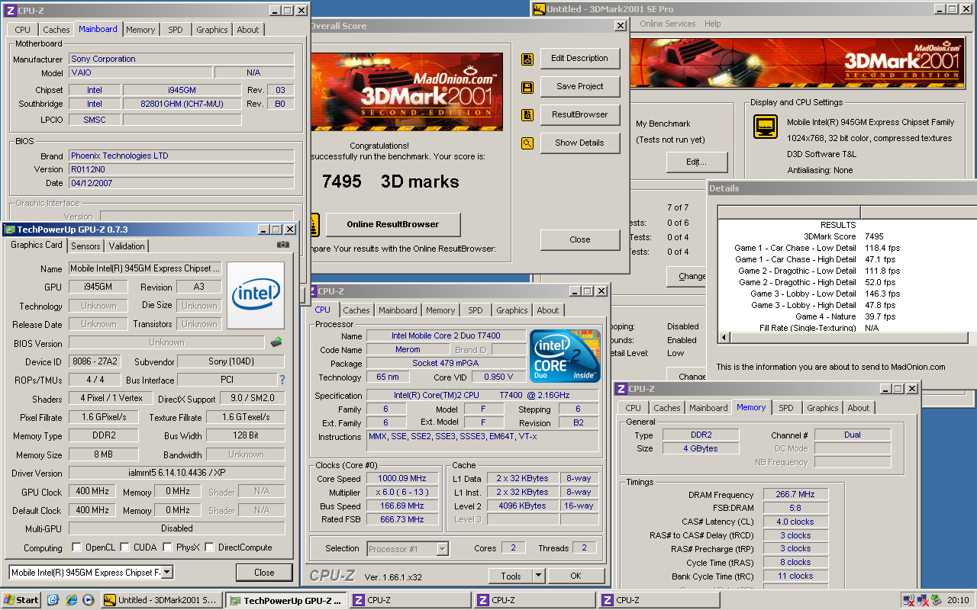Click the Edit... button under My Benchmark
The image size is (977, 610).
[x=696, y=162]
